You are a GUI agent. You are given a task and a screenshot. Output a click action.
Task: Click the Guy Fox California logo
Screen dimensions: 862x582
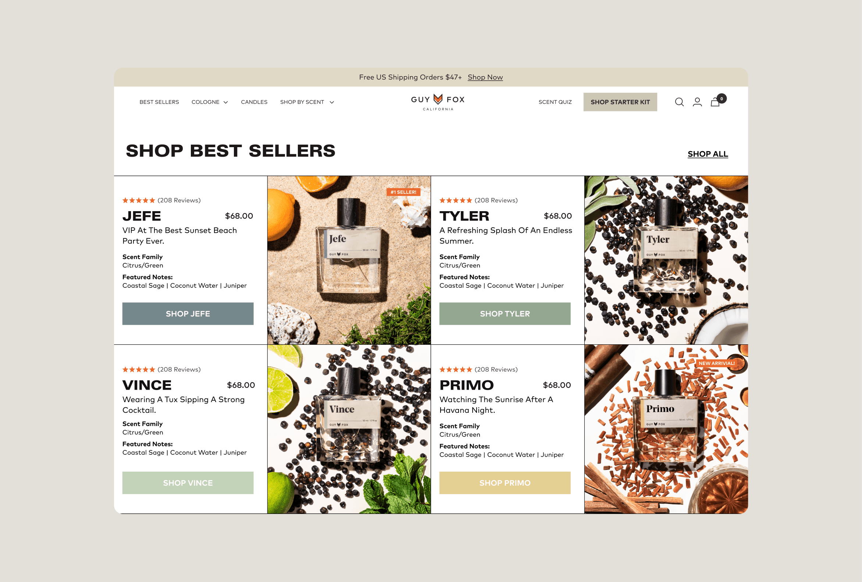(438, 102)
